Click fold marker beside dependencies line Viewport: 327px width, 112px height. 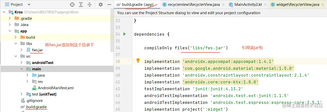132,34
